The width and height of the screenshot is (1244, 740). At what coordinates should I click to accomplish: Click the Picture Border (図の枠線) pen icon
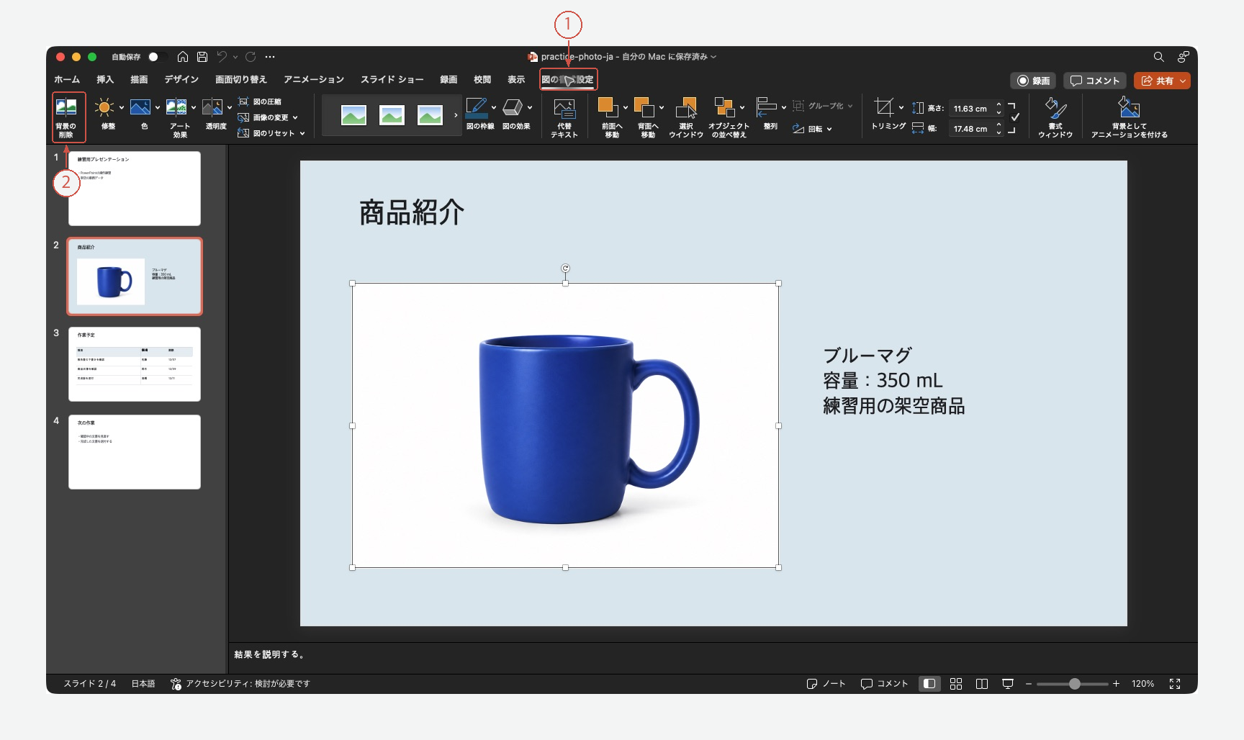pyautogui.click(x=477, y=108)
